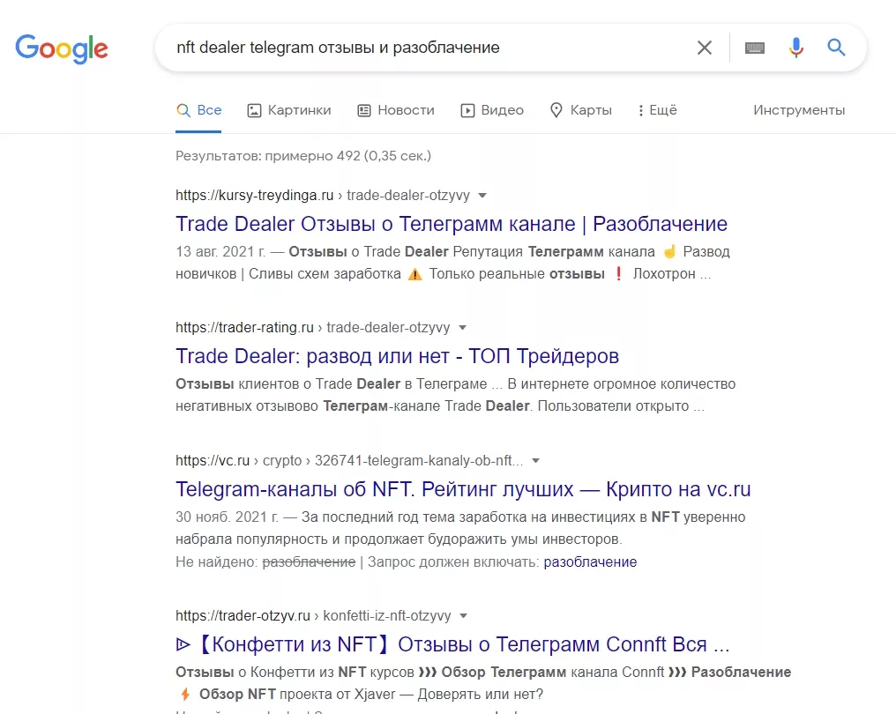Click the trader-otzyv.ru URL text
The image size is (896, 714).
coord(313,616)
